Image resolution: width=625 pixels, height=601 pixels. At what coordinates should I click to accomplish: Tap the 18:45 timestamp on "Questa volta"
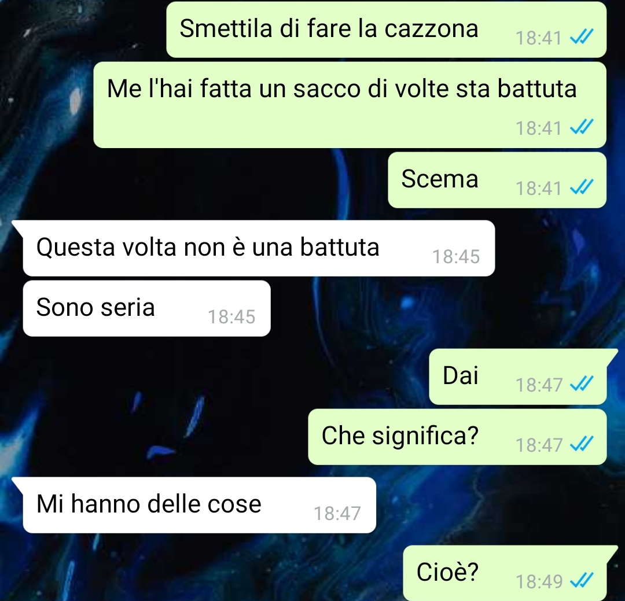456,257
